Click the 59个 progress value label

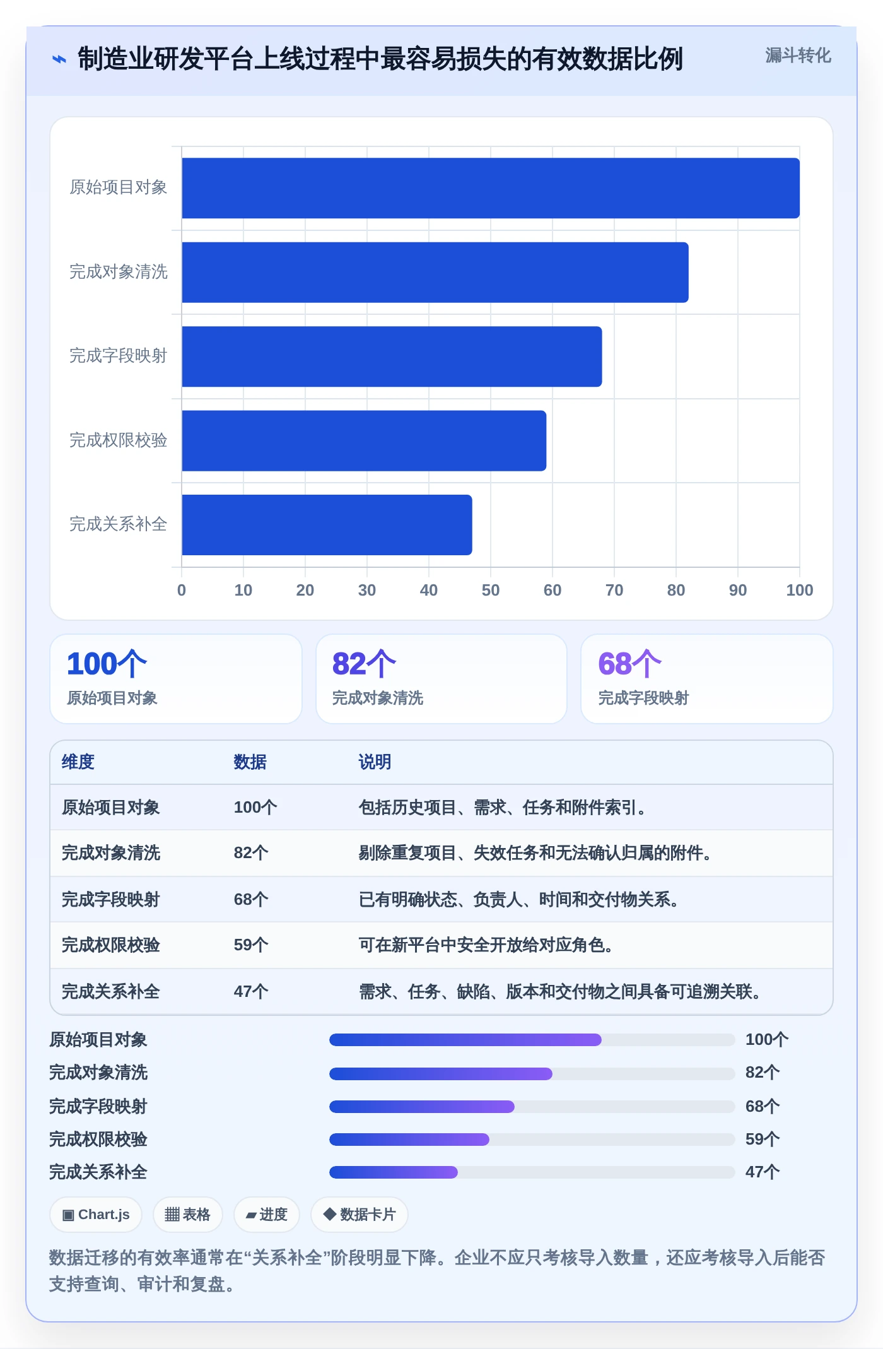(x=763, y=1140)
